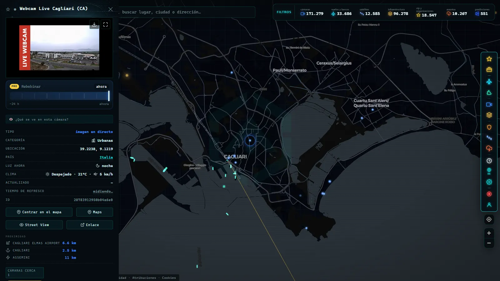
Task: Toggle the predicciones filter 551
Action: 482,12
